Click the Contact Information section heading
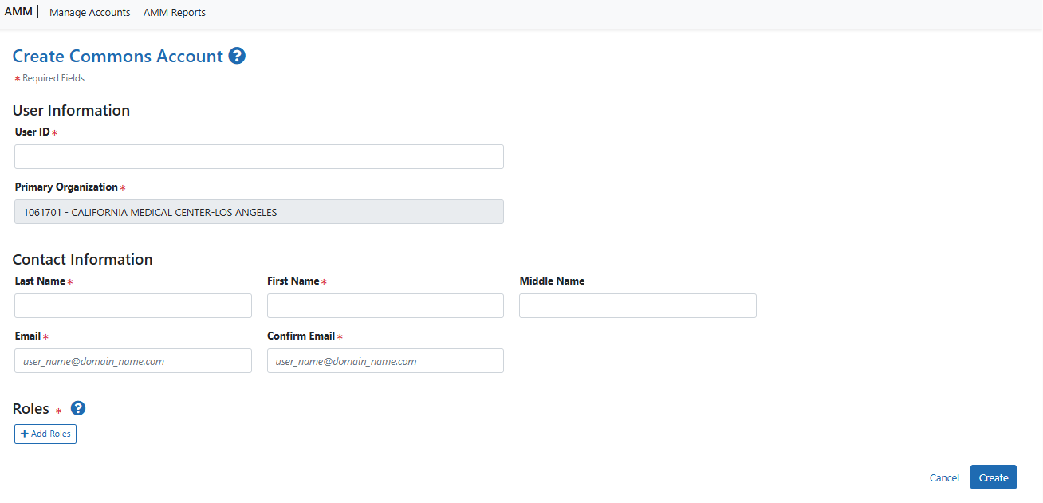The height and width of the screenshot is (503, 1043). [x=82, y=259]
